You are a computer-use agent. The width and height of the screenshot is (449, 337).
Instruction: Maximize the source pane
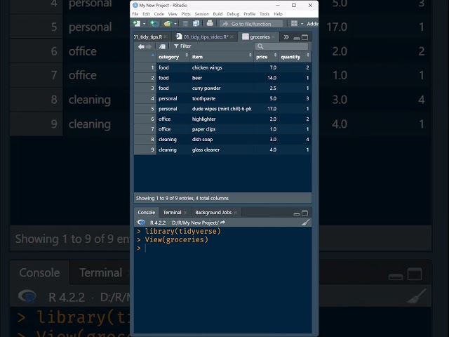[305, 37]
